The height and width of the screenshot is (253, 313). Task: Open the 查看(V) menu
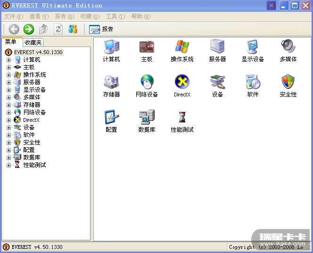pyautogui.click(x=39, y=16)
